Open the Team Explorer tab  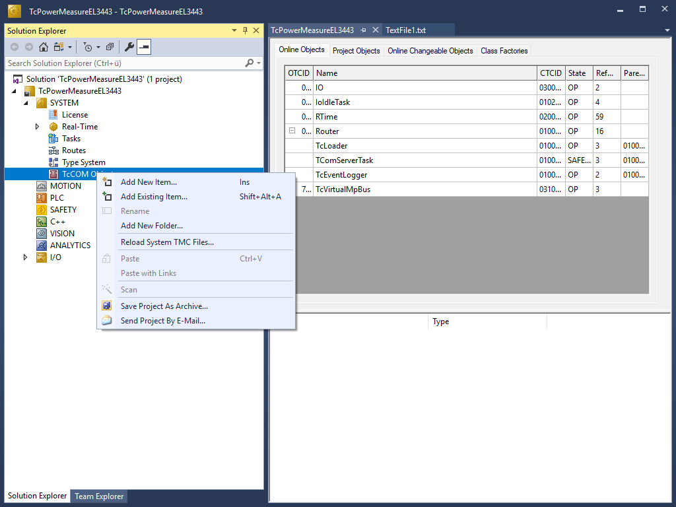coord(99,496)
